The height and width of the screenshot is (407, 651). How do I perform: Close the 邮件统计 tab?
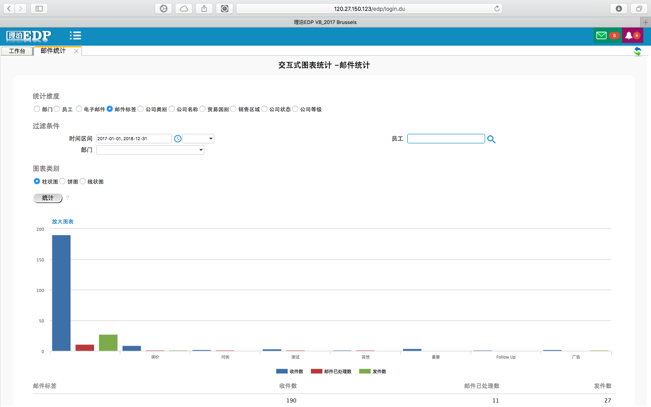click(x=76, y=51)
